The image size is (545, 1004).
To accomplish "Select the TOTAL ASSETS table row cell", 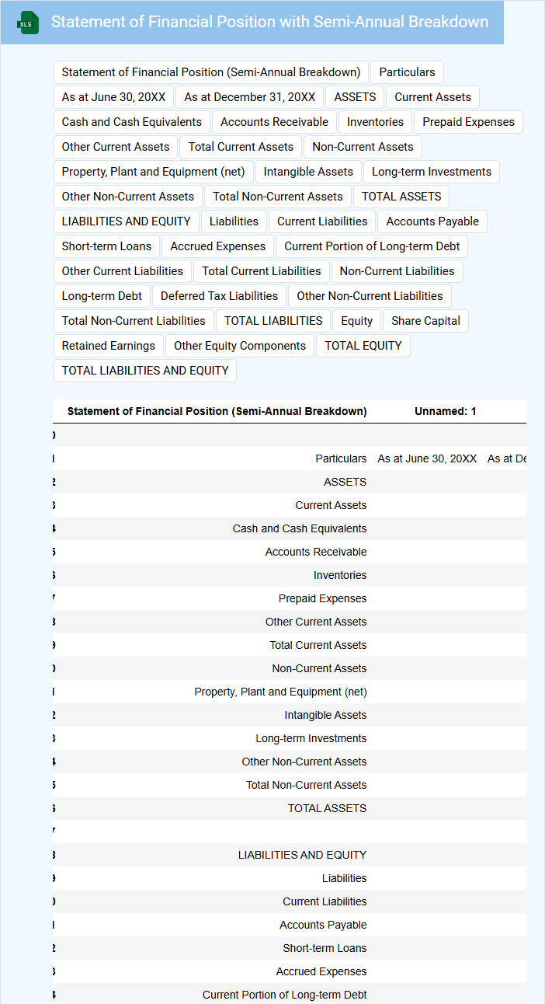I will coord(327,808).
